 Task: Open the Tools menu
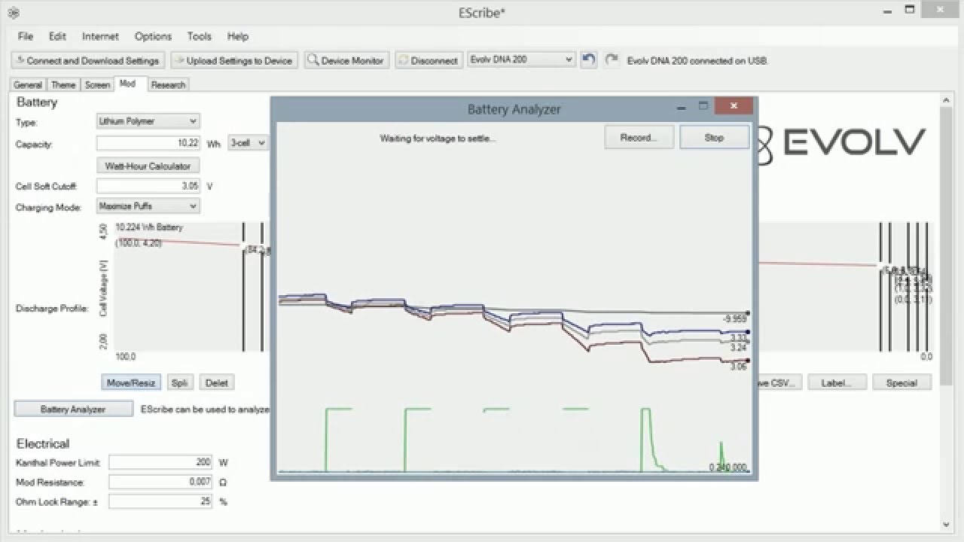(199, 36)
